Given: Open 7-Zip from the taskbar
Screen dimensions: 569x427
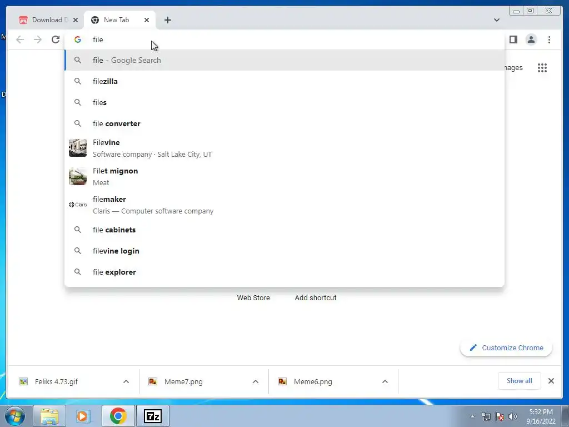Looking at the screenshot, I should tap(153, 416).
